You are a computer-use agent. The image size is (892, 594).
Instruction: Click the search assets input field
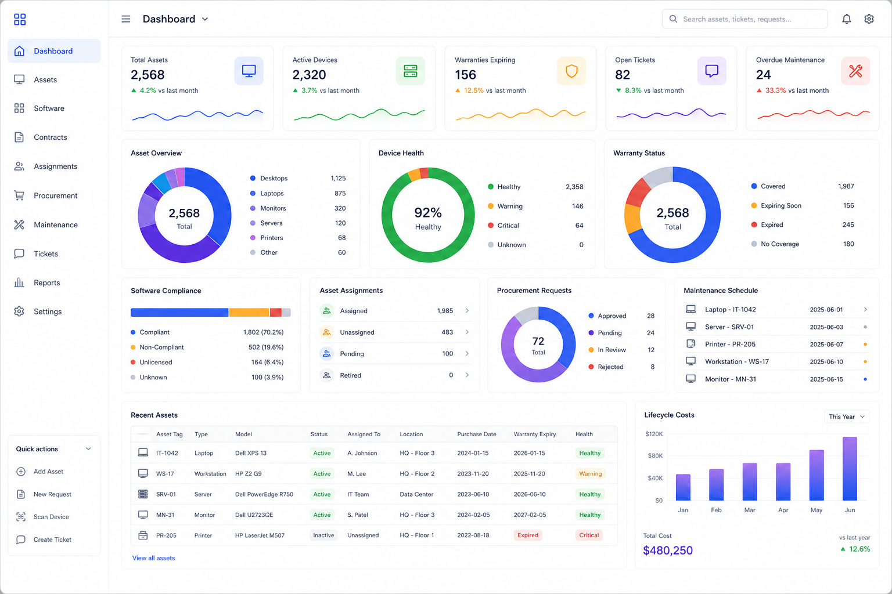(x=744, y=19)
